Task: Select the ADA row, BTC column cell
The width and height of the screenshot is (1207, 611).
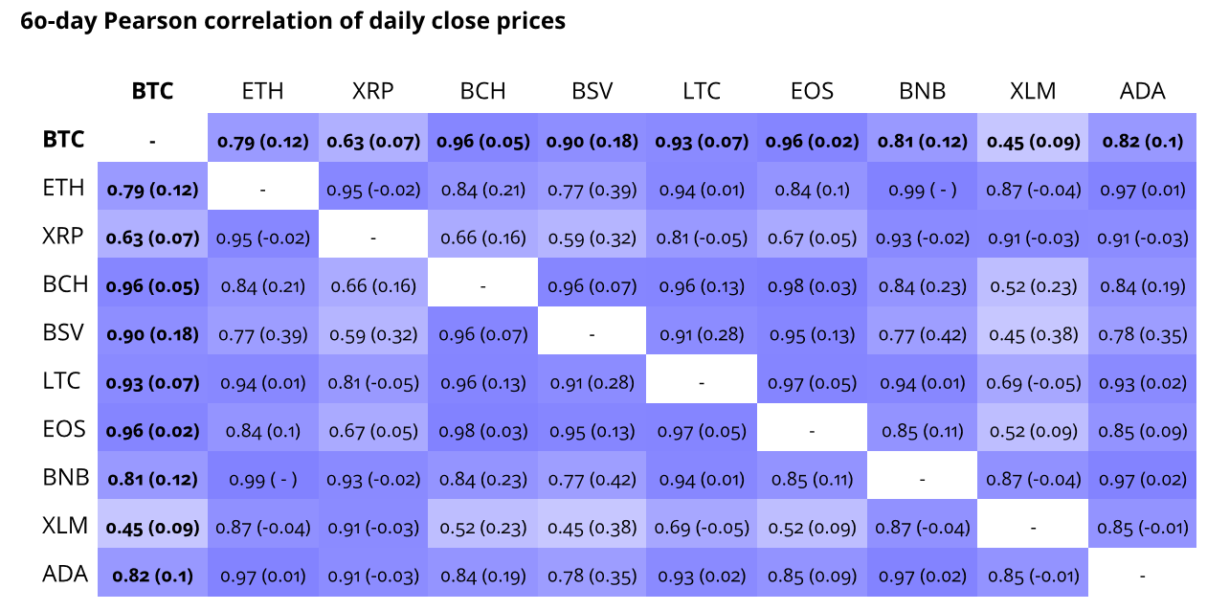Action: pyautogui.click(x=152, y=576)
